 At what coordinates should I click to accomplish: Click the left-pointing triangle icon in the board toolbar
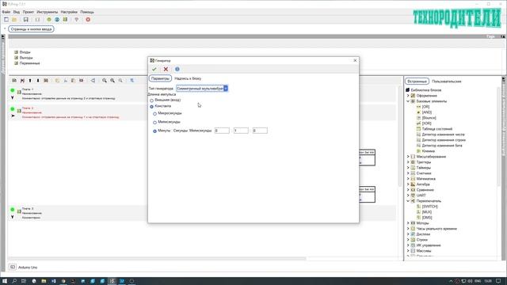pyautogui.click(x=93, y=81)
